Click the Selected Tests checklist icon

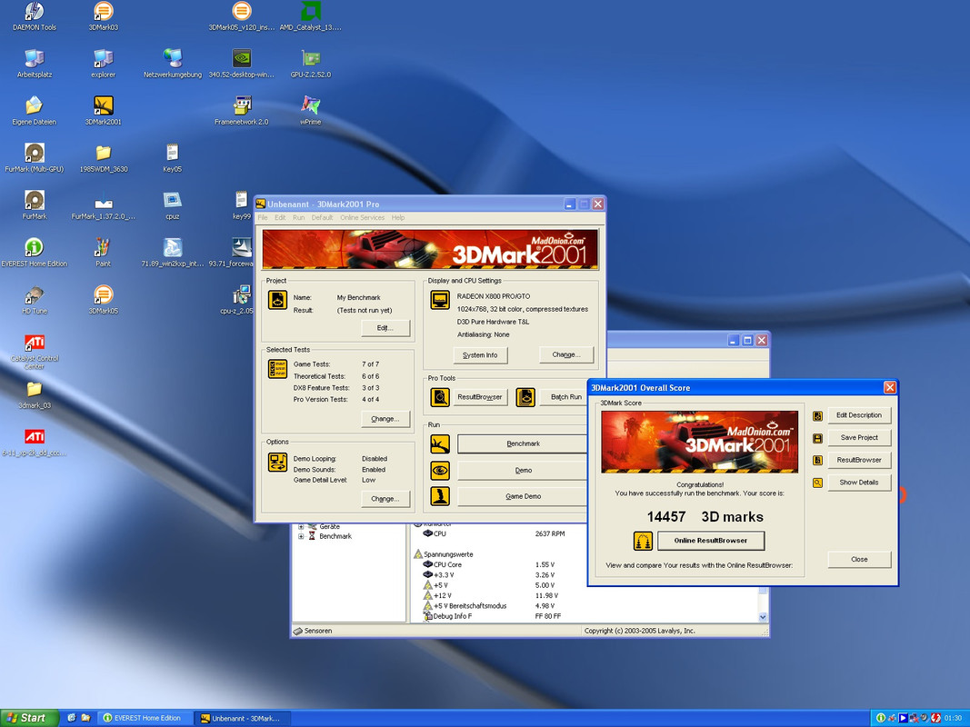point(277,369)
